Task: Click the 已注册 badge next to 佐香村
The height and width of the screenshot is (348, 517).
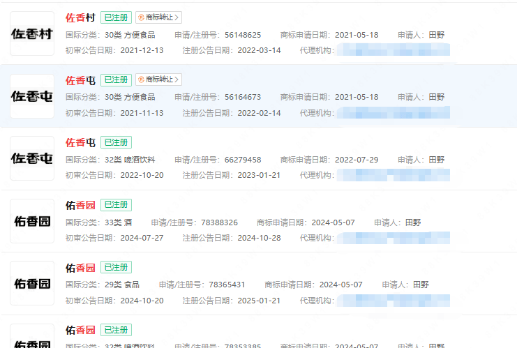Action: [x=116, y=17]
